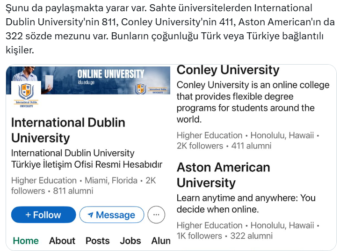Open the three-dot more options button

pyautogui.click(x=156, y=215)
